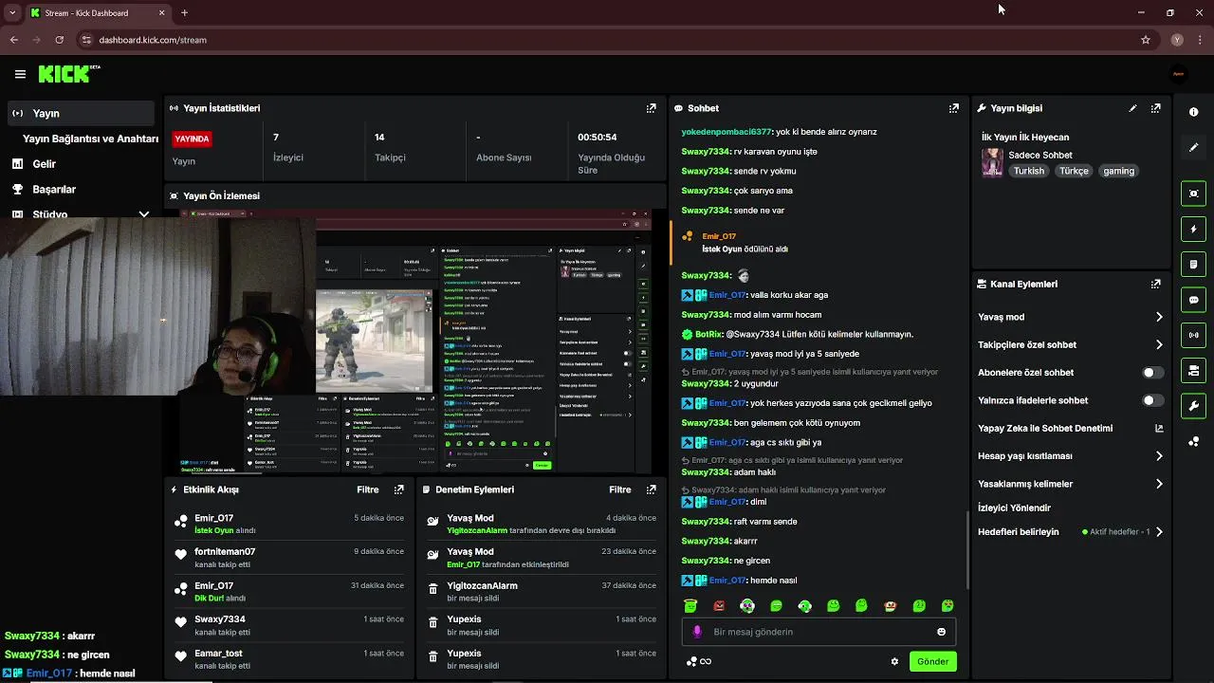The width and height of the screenshot is (1214, 683).
Task: Toggle the wrench widget icon in sidebar
Action: [x=1194, y=406]
